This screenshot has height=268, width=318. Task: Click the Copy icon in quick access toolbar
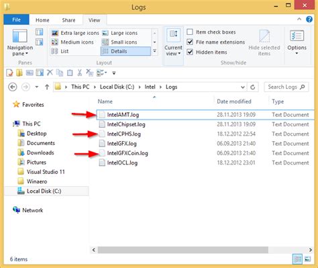[60, 73]
